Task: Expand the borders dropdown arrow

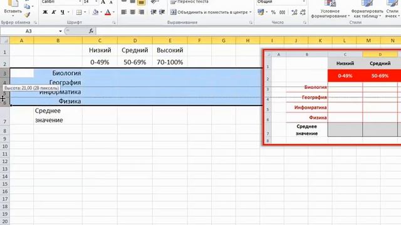Action: point(85,12)
